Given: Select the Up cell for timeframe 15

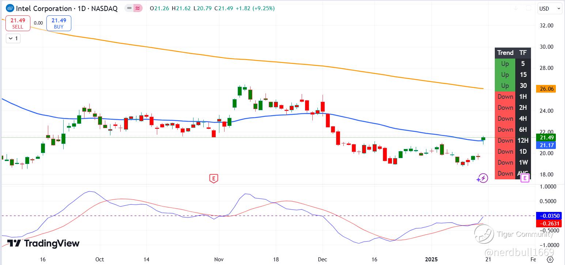Looking at the screenshot, I should tap(505, 75).
